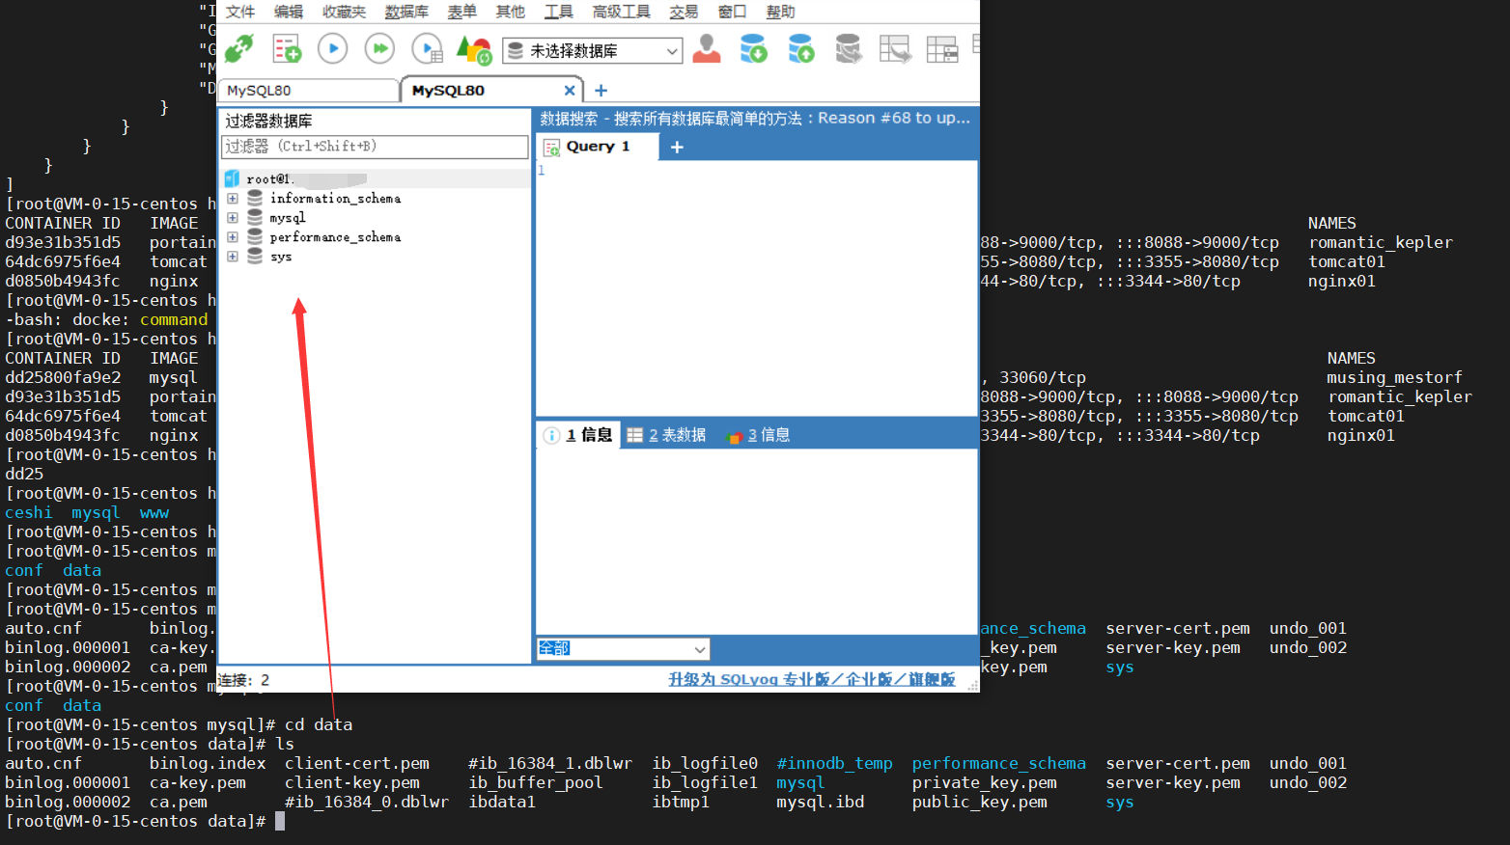Open the 窗口 menu

point(732,12)
